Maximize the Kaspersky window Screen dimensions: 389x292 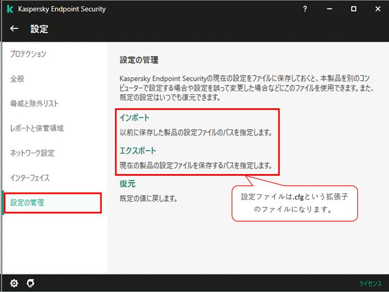pos(353,9)
